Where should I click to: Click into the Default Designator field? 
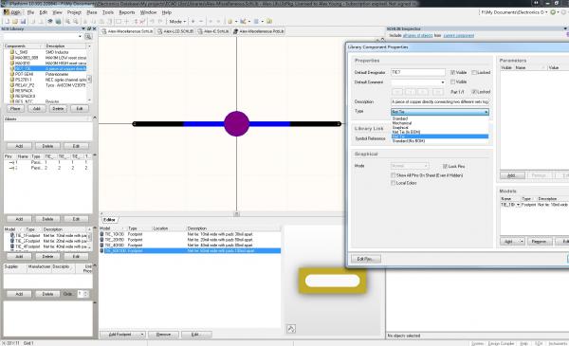point(417,73)
